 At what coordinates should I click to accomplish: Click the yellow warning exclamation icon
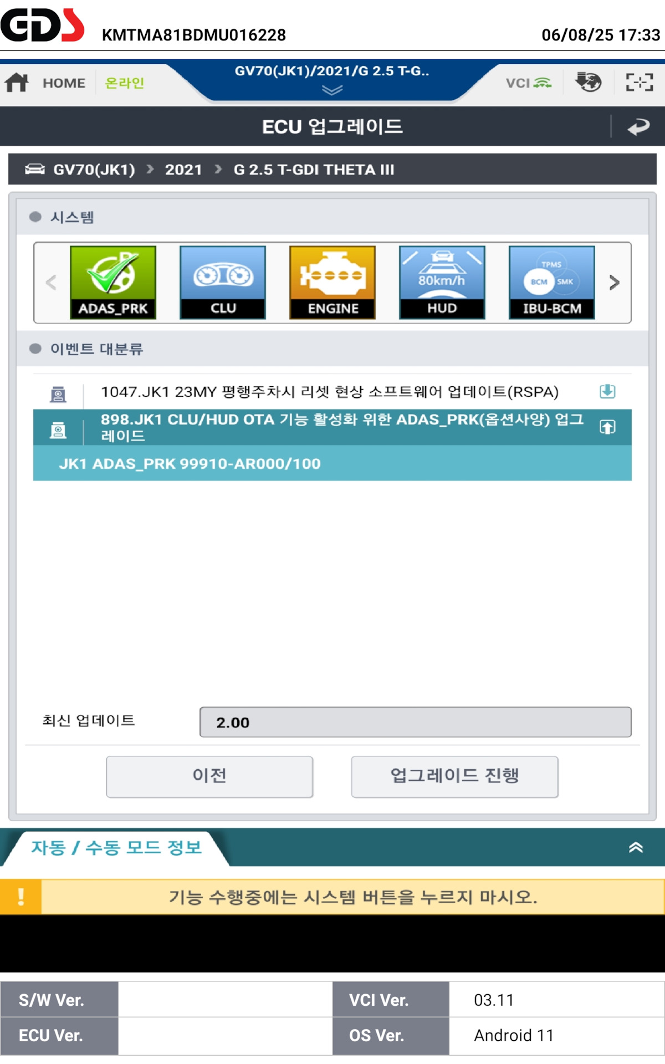pyautogui.click(x=21, y=897)
